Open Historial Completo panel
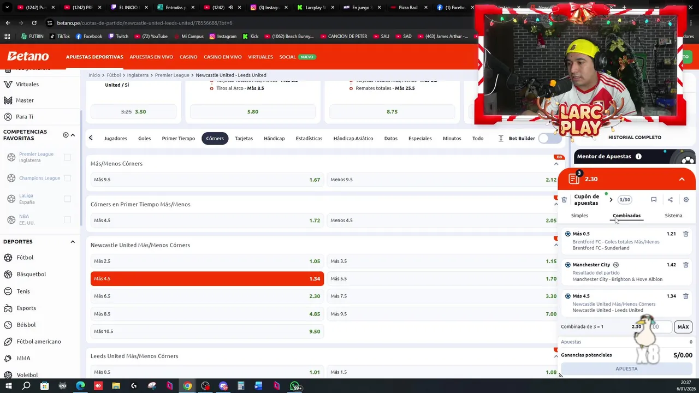Screen dimensions: 699x393 [x=635, y=138]
